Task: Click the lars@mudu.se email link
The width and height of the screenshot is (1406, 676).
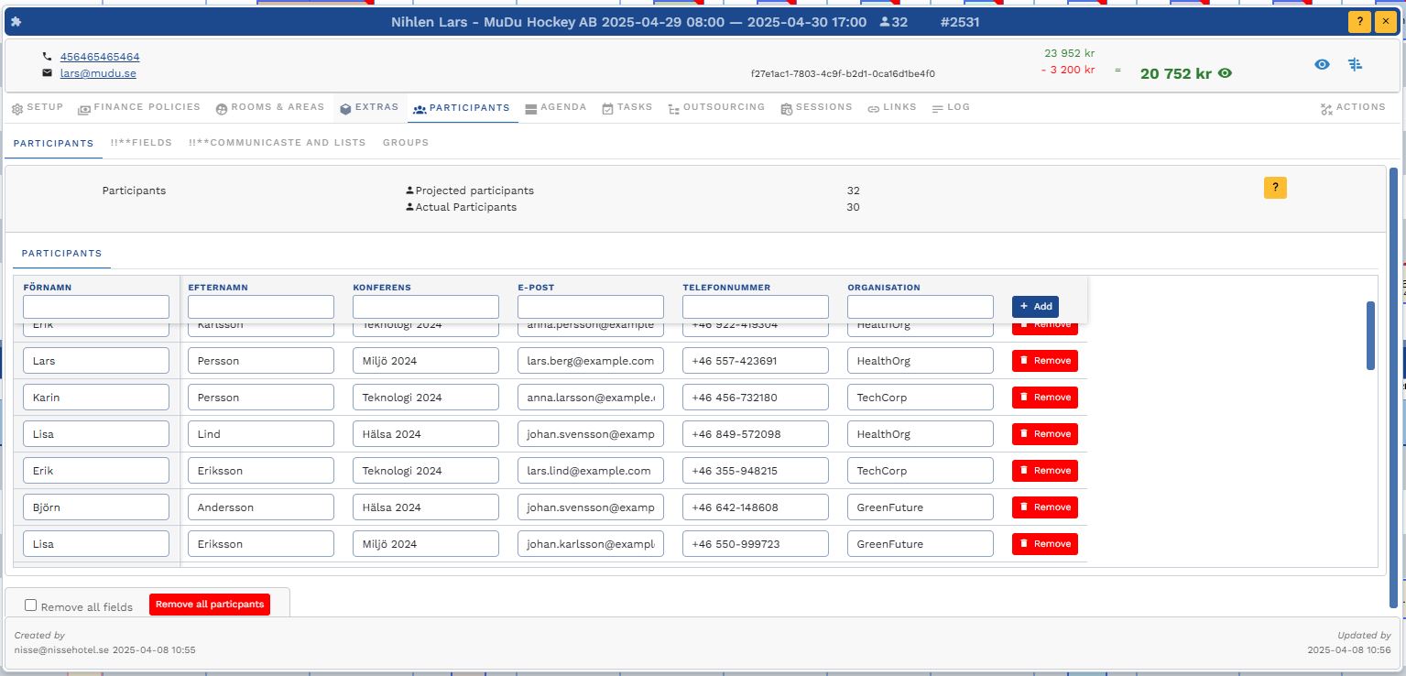Action: (x=98, y=73)
